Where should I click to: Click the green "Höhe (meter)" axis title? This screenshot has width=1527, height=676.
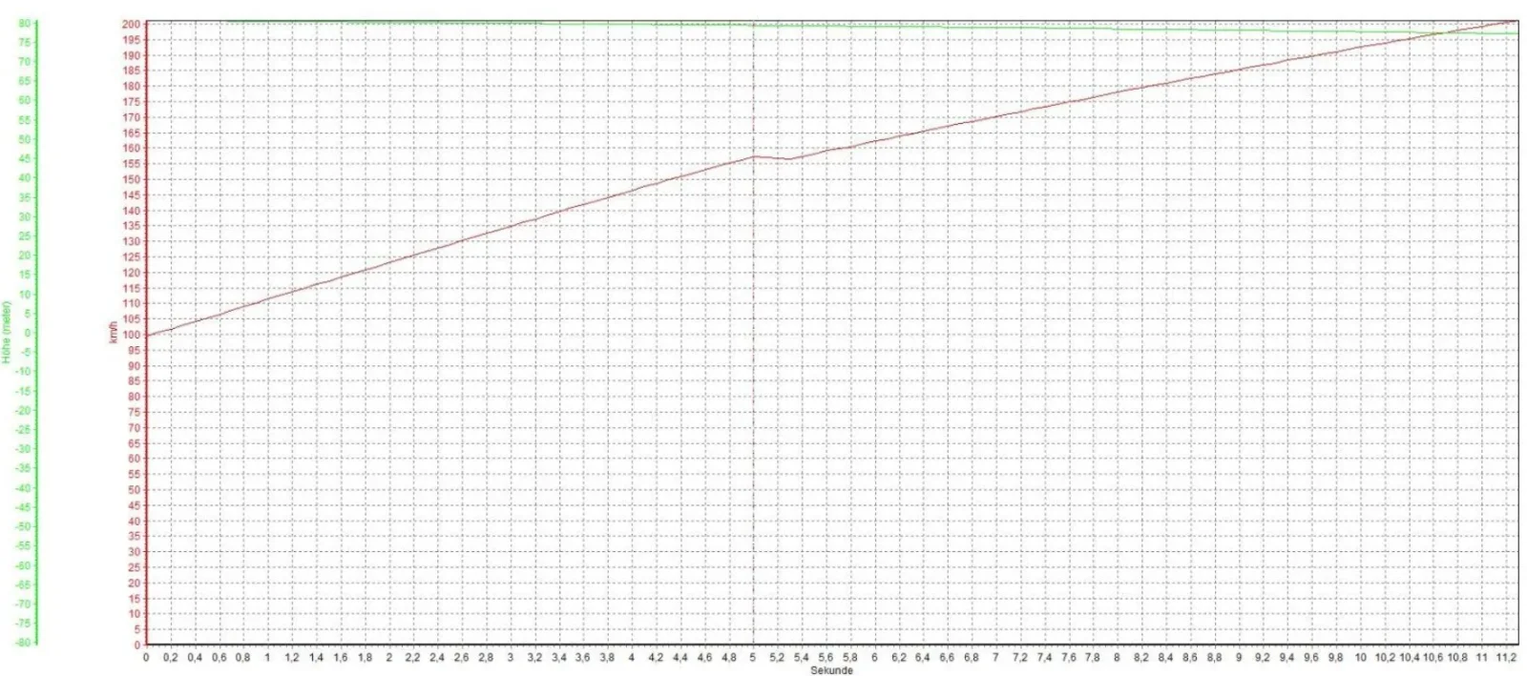(7, 332)
